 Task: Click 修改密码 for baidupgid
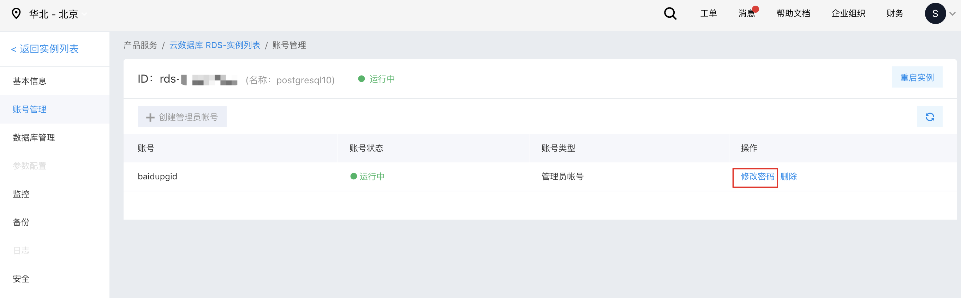(757, 177)
